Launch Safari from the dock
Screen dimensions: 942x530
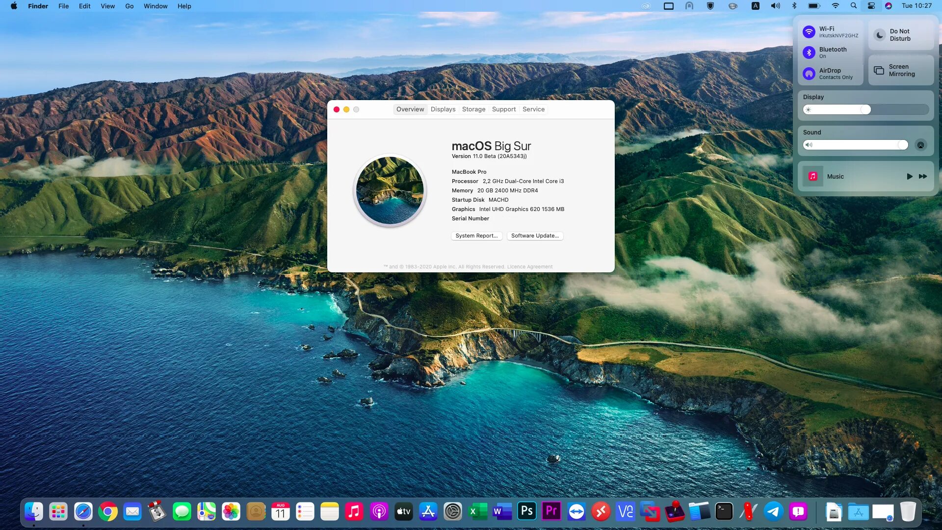(x=83, y=512)
